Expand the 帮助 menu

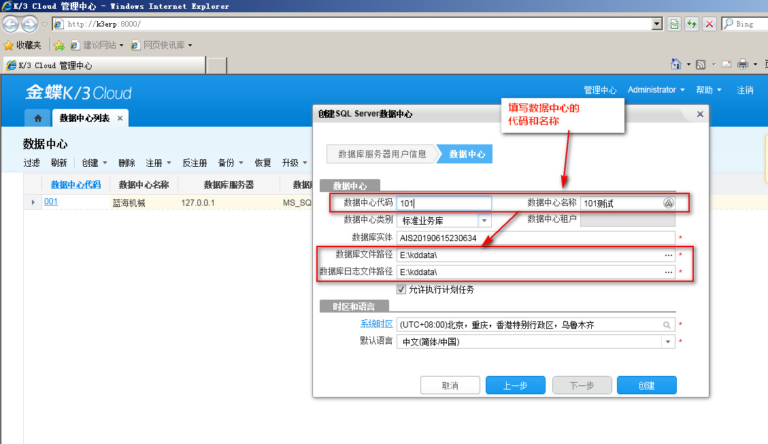pyautogui.click(x=709, y=90)
